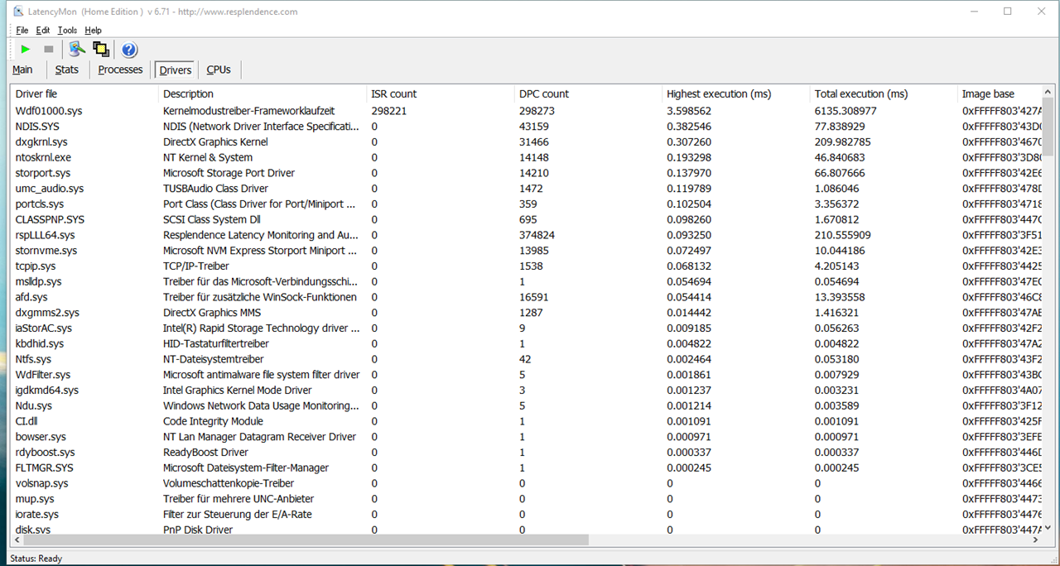Click the ISR count value 298221
Image resolution: width=1060 pixels, height=566 pixels.
(x=389, y=111)
